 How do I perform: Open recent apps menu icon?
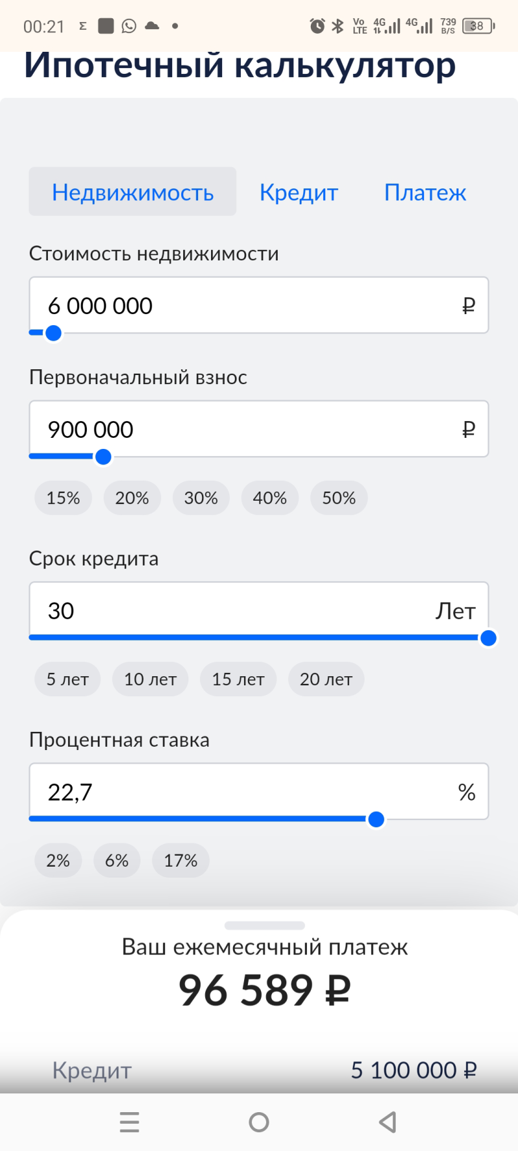[129, 1122]
